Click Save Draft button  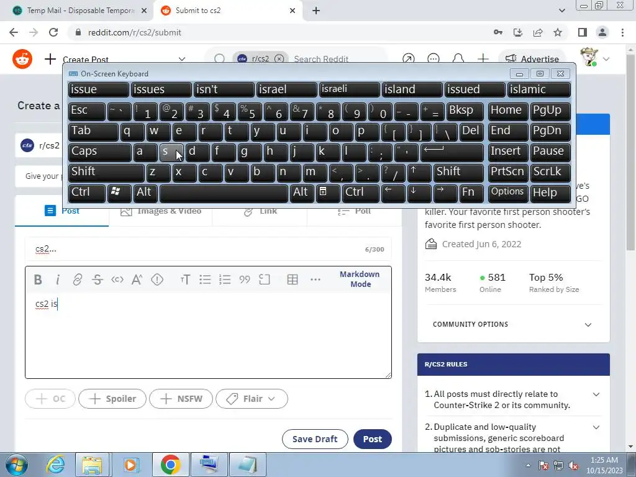point(315,439)
